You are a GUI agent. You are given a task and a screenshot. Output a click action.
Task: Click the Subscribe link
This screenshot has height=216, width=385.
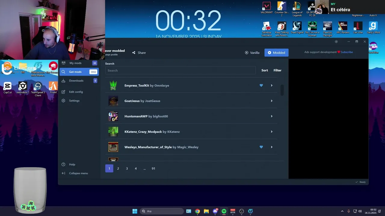click(346, 52)
